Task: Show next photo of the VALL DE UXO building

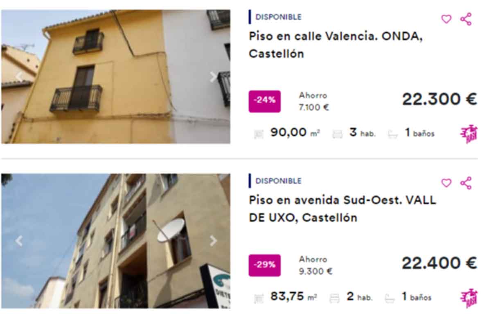Action: [x=213, y=241]
